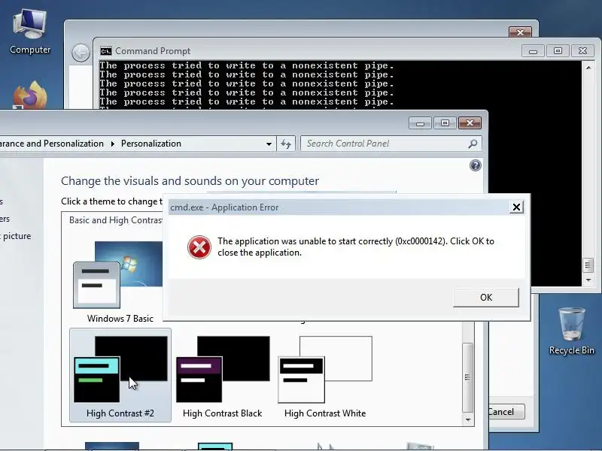This screenshot has width=602, height=451.
Task: Close the Personalization window
Action: (x=470, y=123)
